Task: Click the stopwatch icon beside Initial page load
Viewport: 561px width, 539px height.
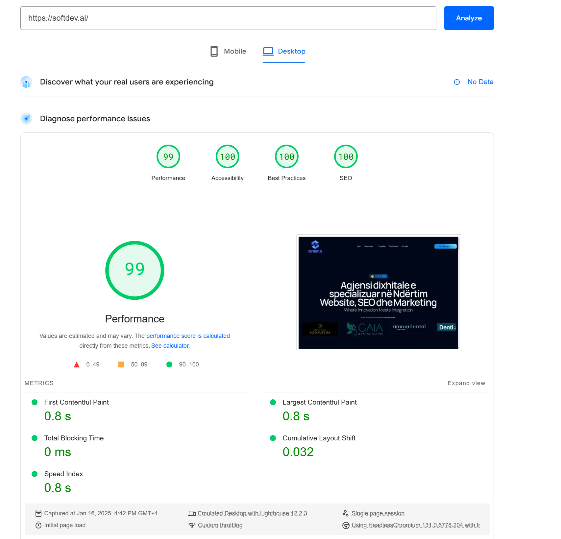Action: [38, 525]
